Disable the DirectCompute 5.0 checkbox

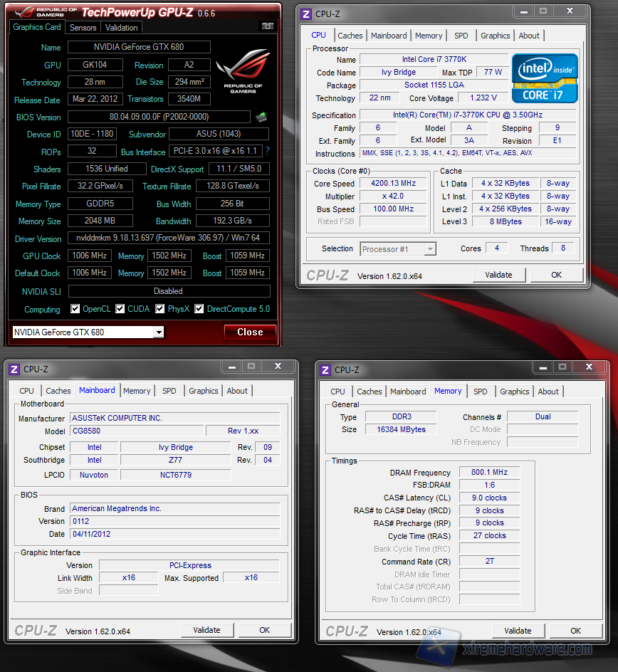pyautogui.click(x=199, y=309)
